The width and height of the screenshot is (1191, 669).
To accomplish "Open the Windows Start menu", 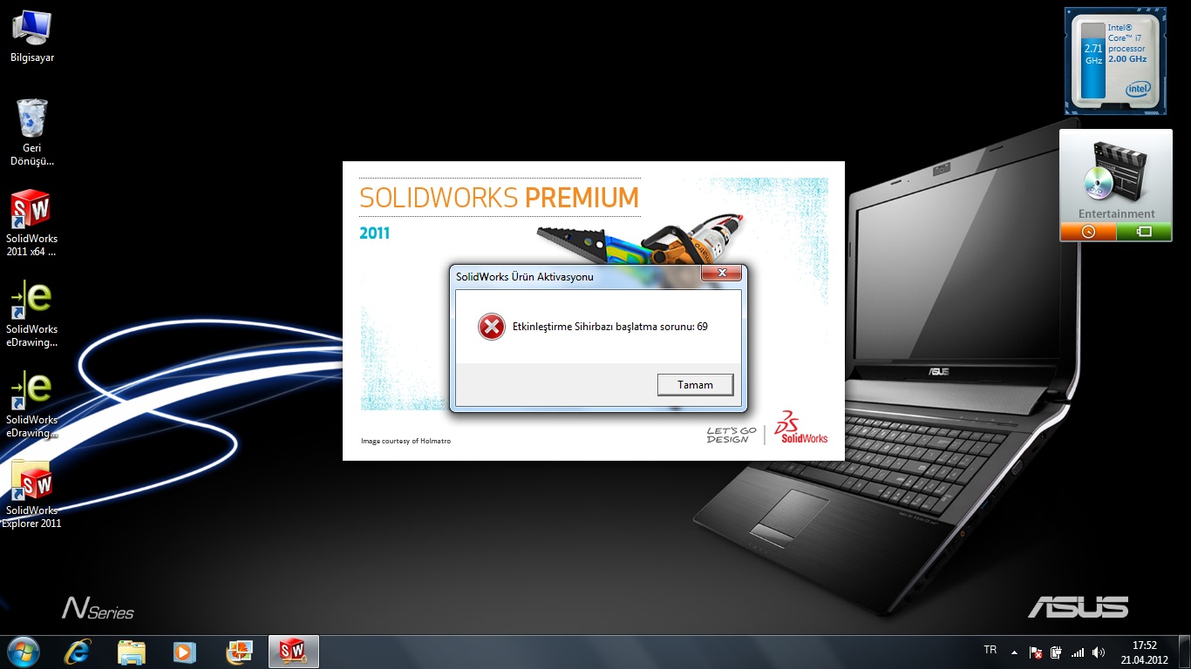I will point(23,652).
